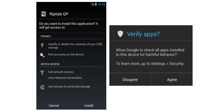The image size is (222, 111).
Task: Tap the Riptide GP app icon
Action: pyautogui.click(x=44, y=14)
